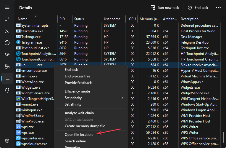Select the Details list icon in sidebar
Viewport: 226px width, 148px height.
coord(7,78)
